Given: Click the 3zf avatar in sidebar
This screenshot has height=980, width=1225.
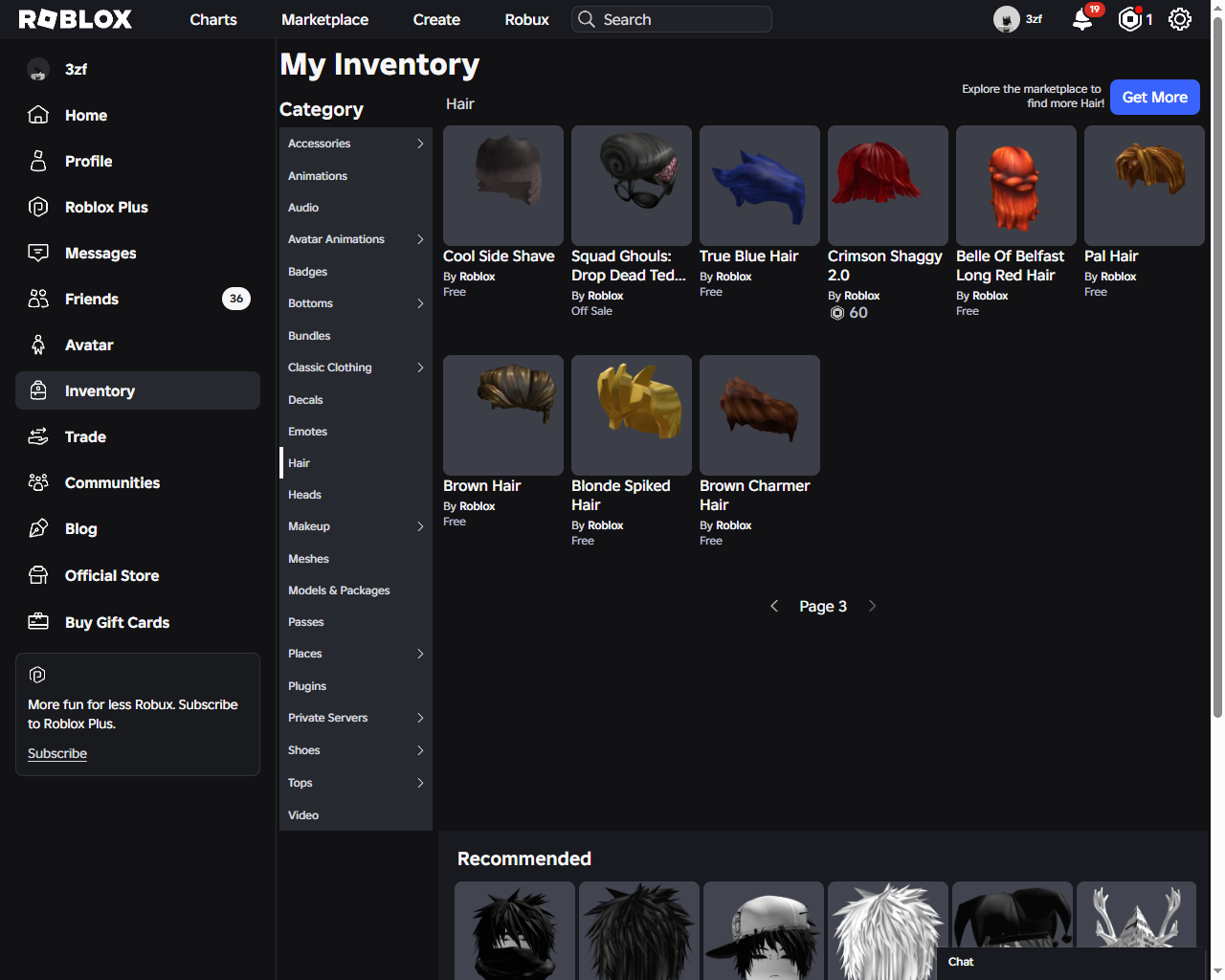Looking at the screenshot, I should pos(38,69).
